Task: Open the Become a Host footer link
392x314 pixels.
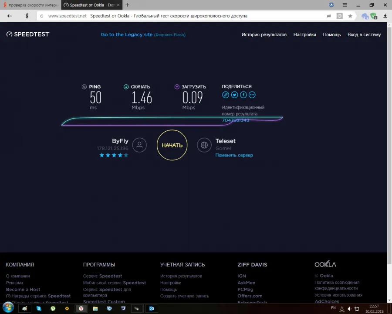Action: click(23, 290)
